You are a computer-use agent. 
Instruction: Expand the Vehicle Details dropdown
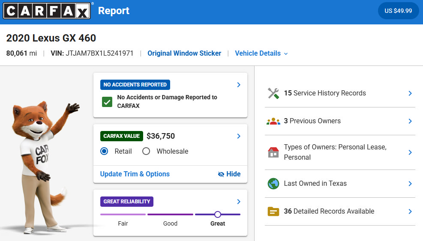click(261, 54)
